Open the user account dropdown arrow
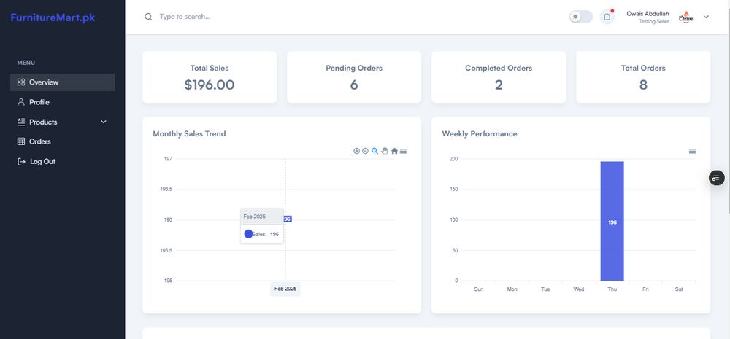The width and height of the screenshot is (730, 339). coord(706,17)
